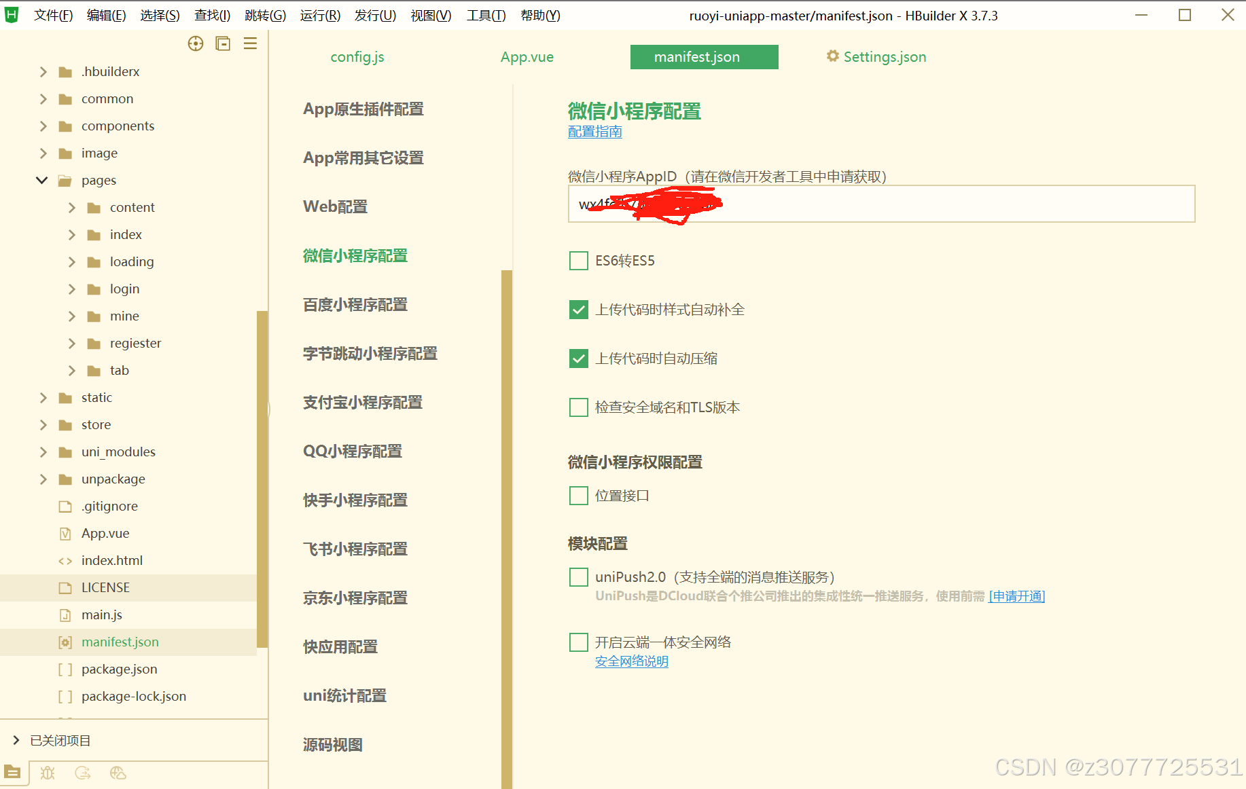Viewport: 1246px width, 789px height.
Task: Expand the .hbuilderx folder chevron
Action: tap(43, 72)
